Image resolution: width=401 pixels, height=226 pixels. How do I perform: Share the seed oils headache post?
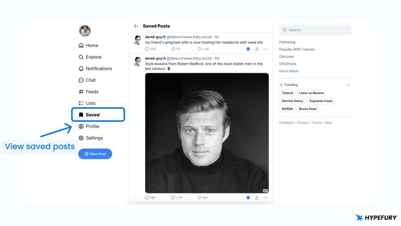[257, 49]
